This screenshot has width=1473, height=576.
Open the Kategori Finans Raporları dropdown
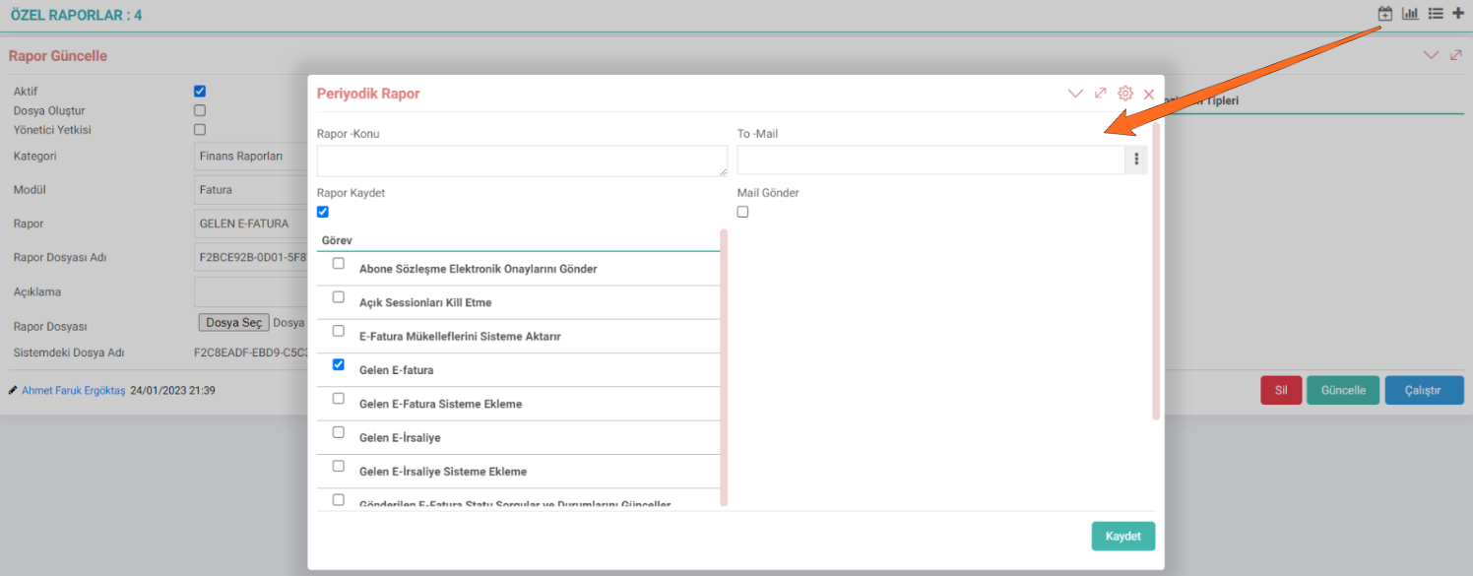coord(251,157)
